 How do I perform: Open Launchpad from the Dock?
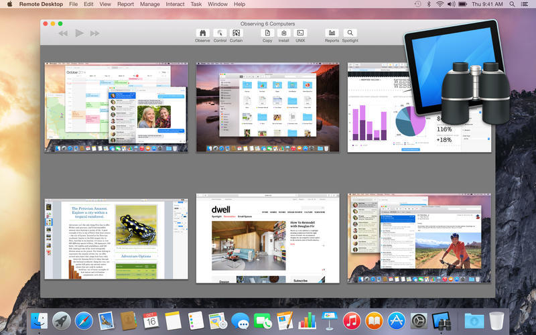point(62,321)
